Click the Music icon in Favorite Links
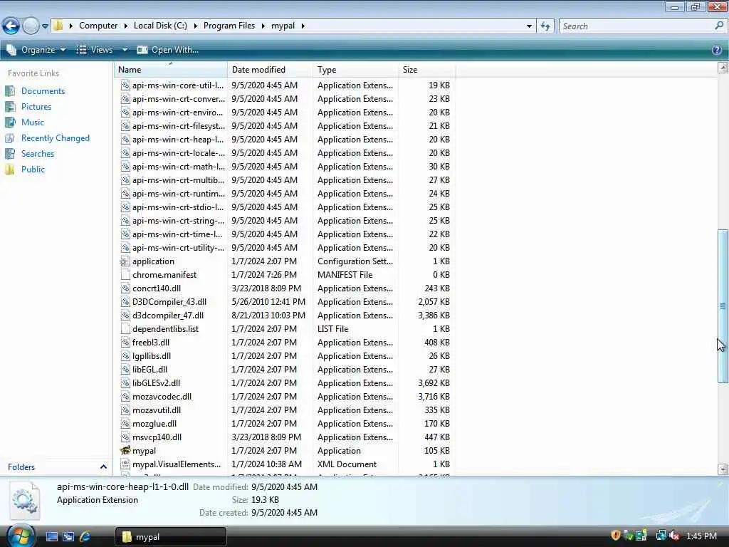The height and width of the screenshot is (547, 729). [10, 123]
